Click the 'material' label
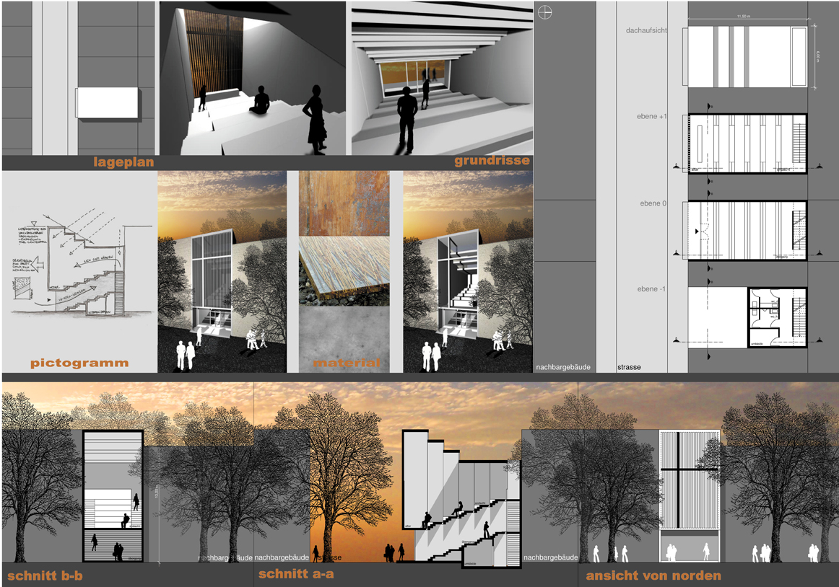The image size is (839, 587). click(x=346, y=363)
